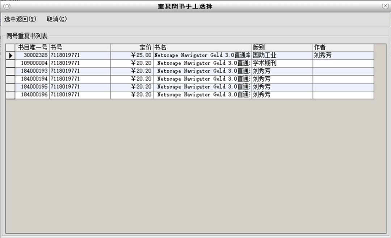Select cell with ID 184000193
The height and width of the screenshot is (238, 391).
(33, 71)
